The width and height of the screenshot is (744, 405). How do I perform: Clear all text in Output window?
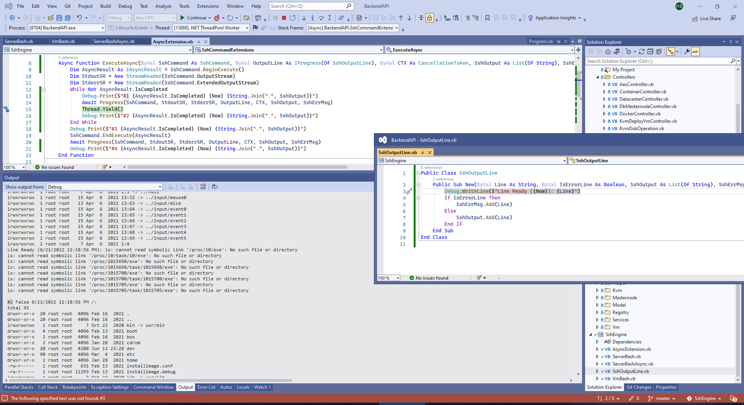tap(203, 187)
